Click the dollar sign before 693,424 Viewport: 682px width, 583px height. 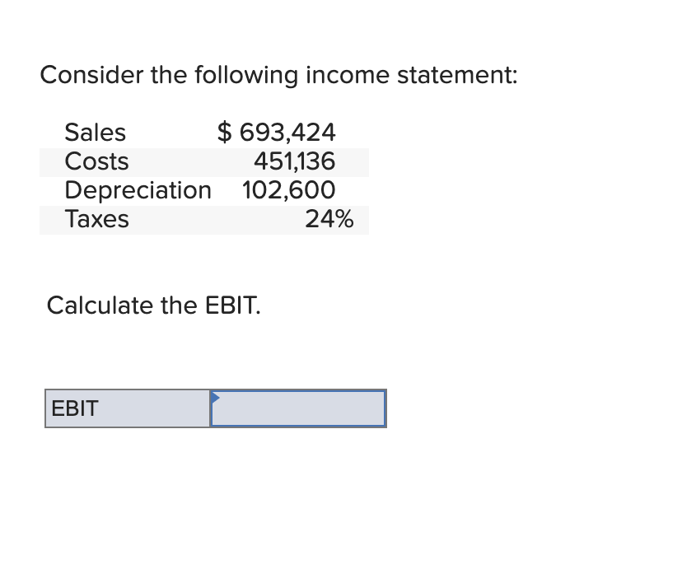[224, 133]
